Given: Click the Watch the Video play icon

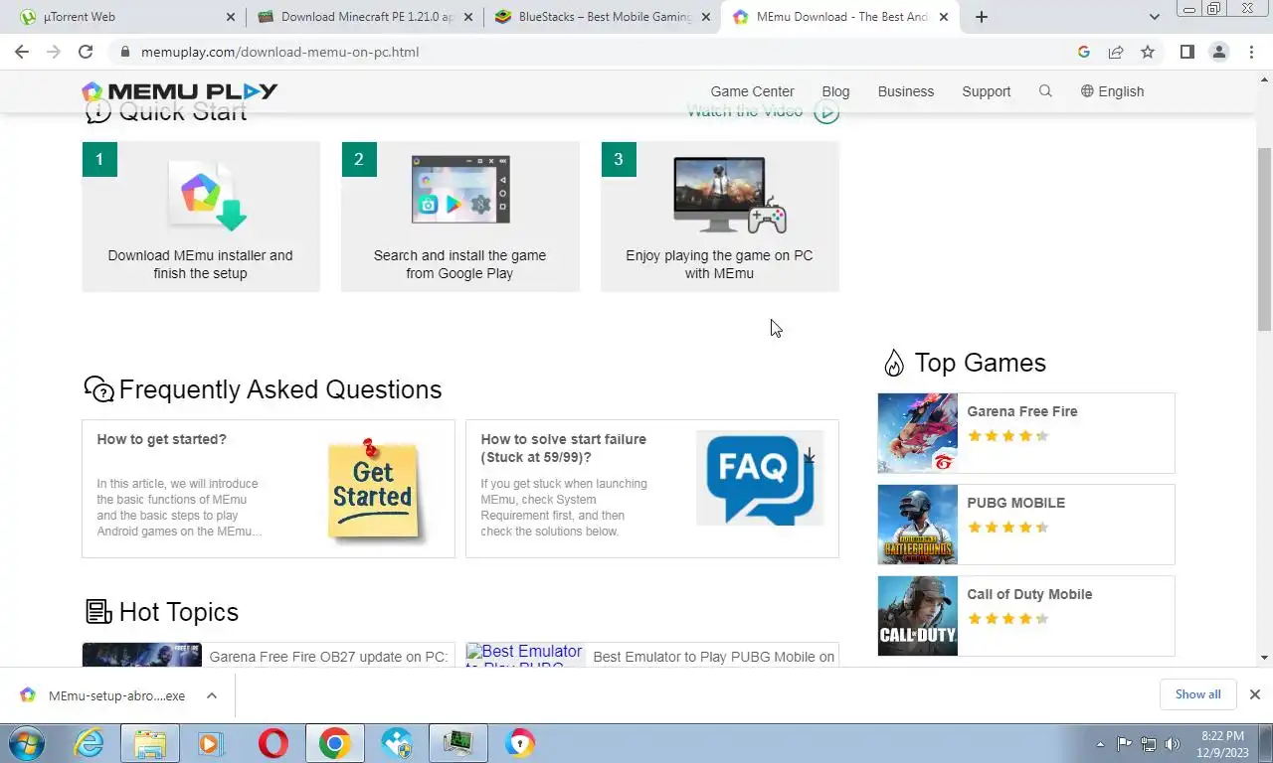Looking at the screenshot, I should click(826, 111).
